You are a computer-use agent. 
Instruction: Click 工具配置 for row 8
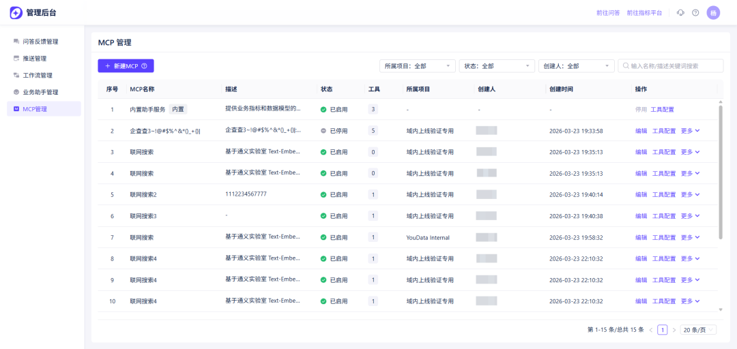[x=664, y=259]
